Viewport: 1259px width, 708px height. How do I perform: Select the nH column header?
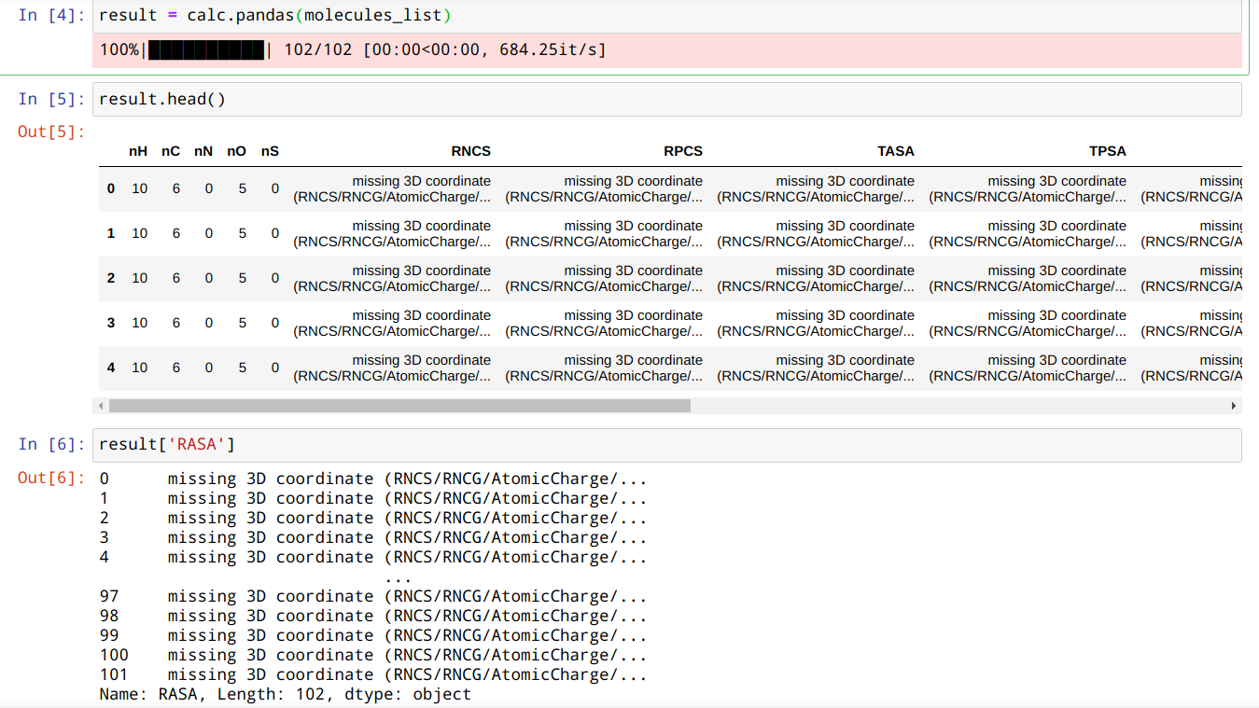[x=138, y=150]
